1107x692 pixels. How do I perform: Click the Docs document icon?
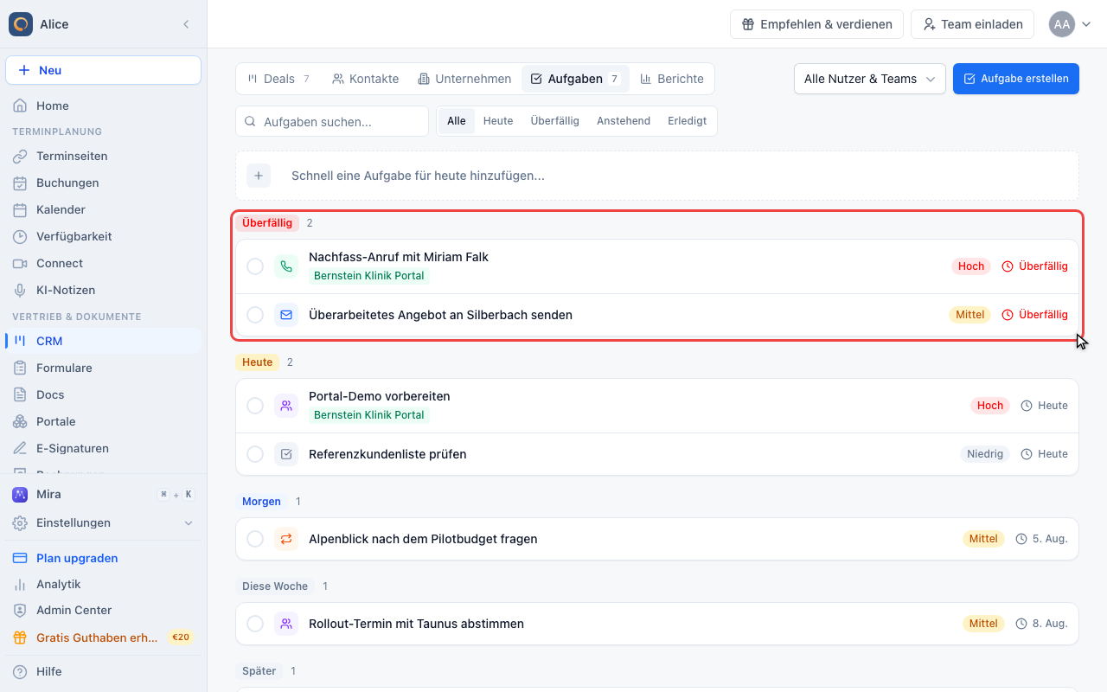(x=20, y=395)
